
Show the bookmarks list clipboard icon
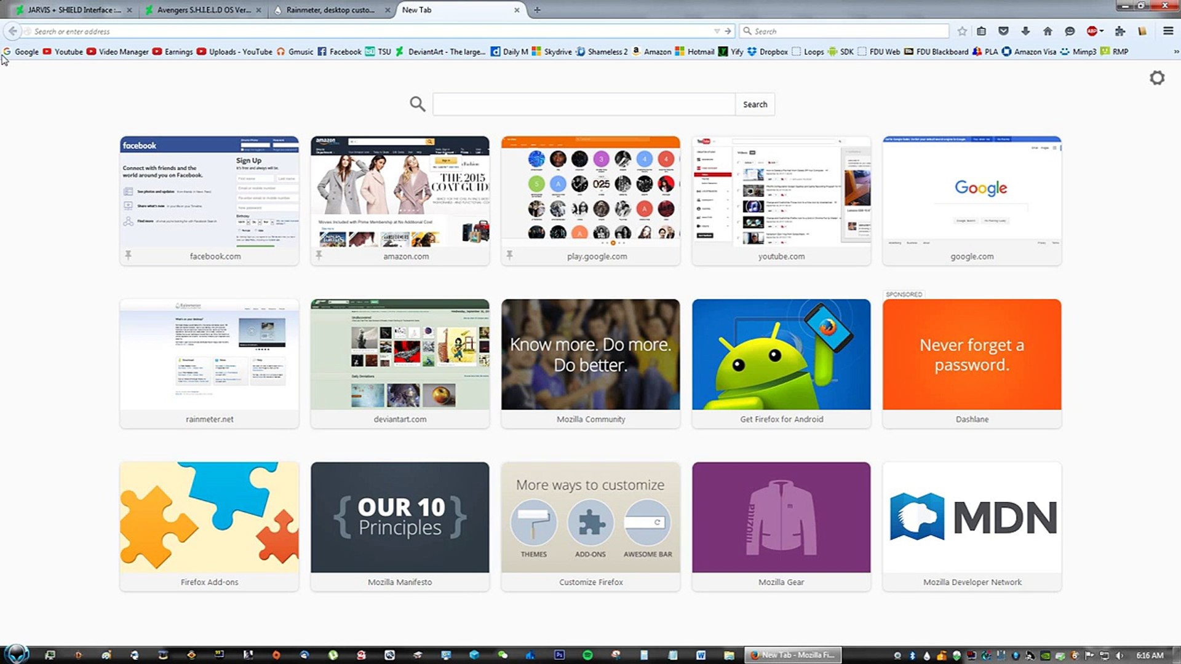(x=982, y=31)
